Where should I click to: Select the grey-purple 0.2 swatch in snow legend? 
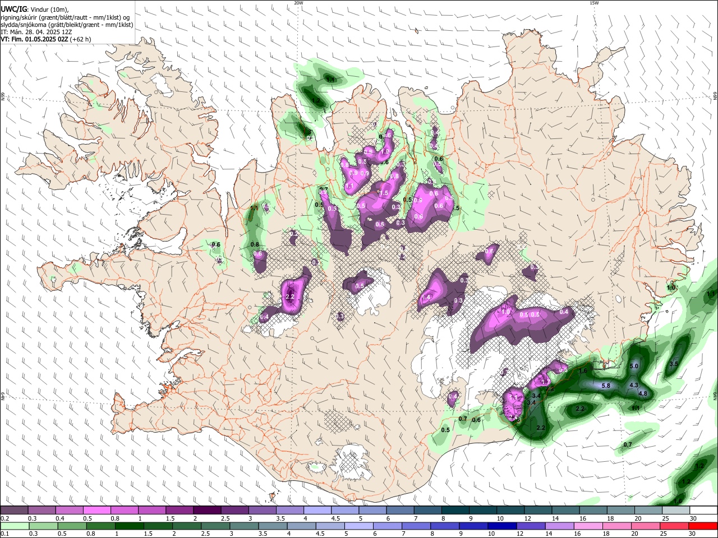14,510
